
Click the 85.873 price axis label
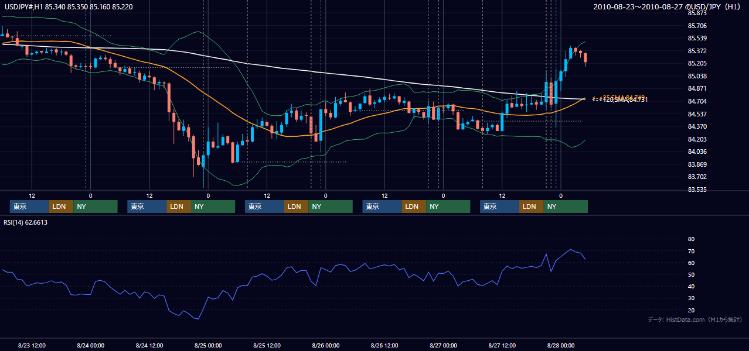(x=697, y=13)
